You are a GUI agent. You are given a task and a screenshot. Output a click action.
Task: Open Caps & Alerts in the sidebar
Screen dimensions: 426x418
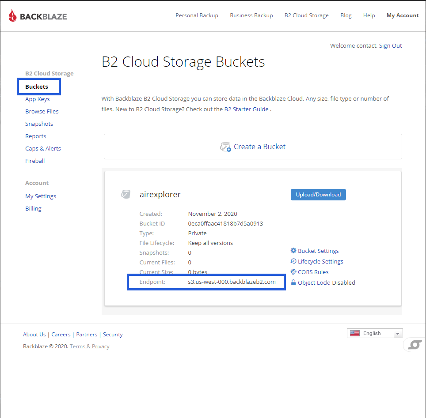pos(43,148)
